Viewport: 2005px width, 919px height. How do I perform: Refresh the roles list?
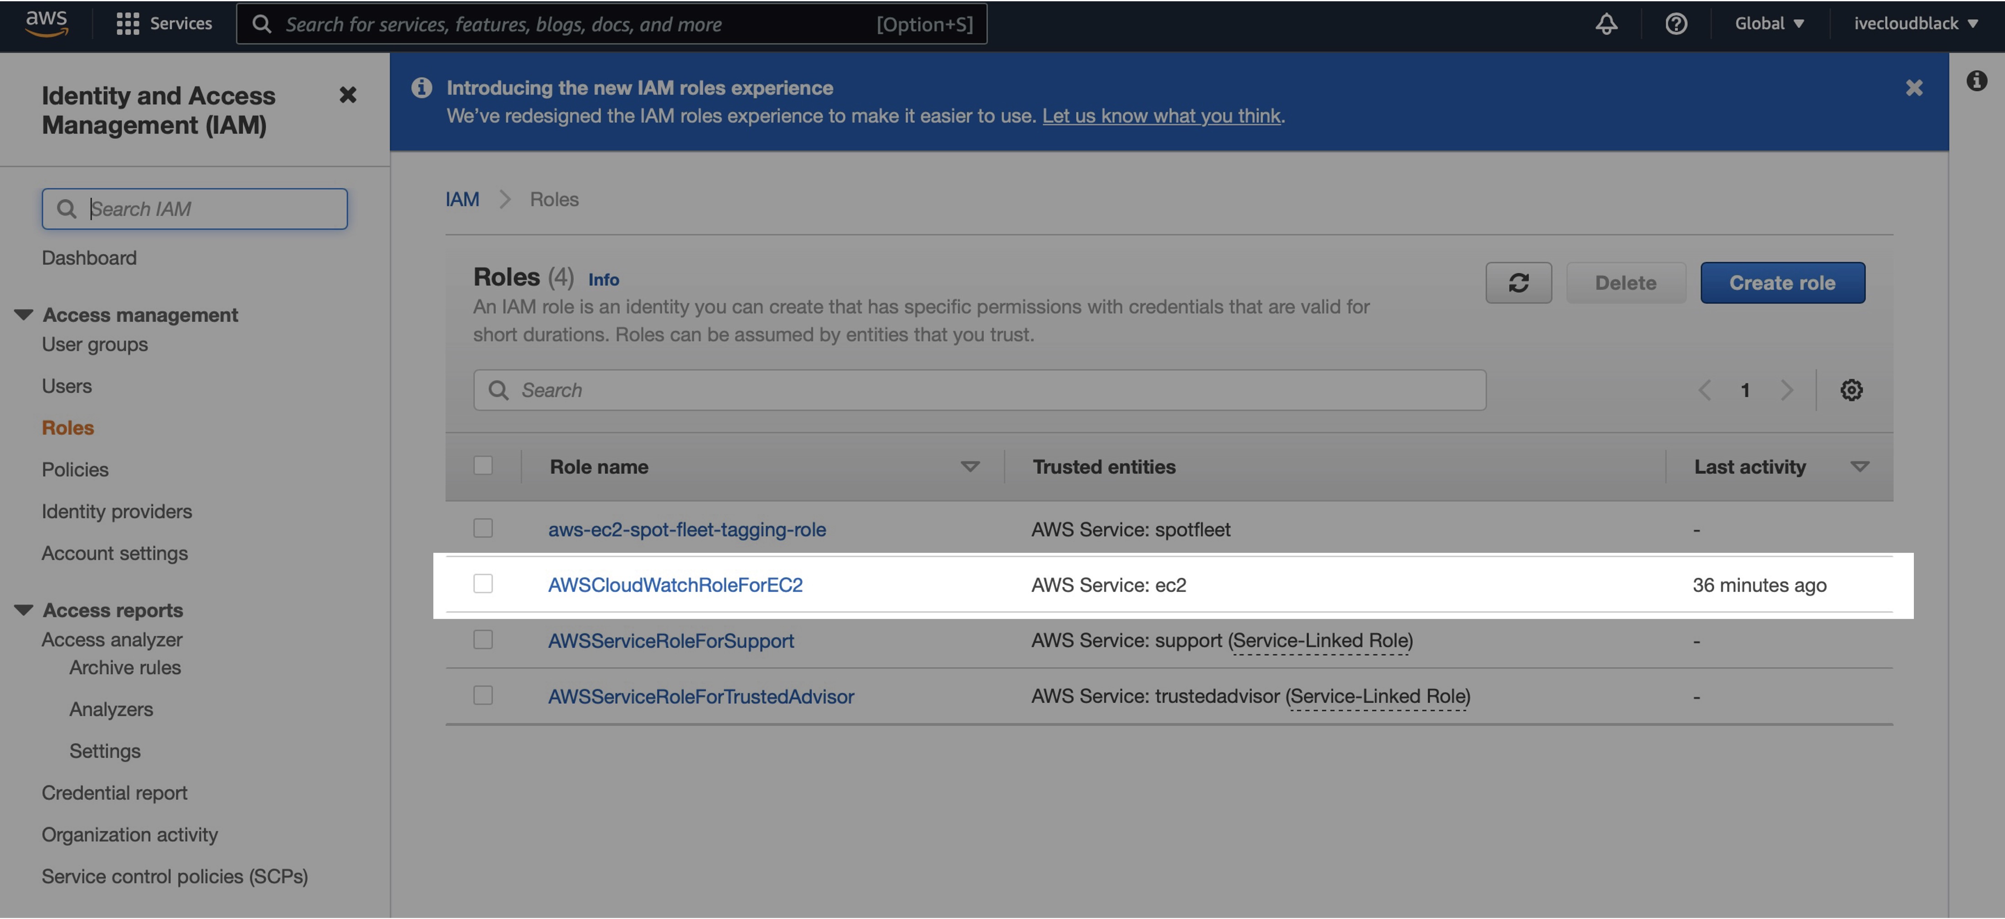point(1518,283)
